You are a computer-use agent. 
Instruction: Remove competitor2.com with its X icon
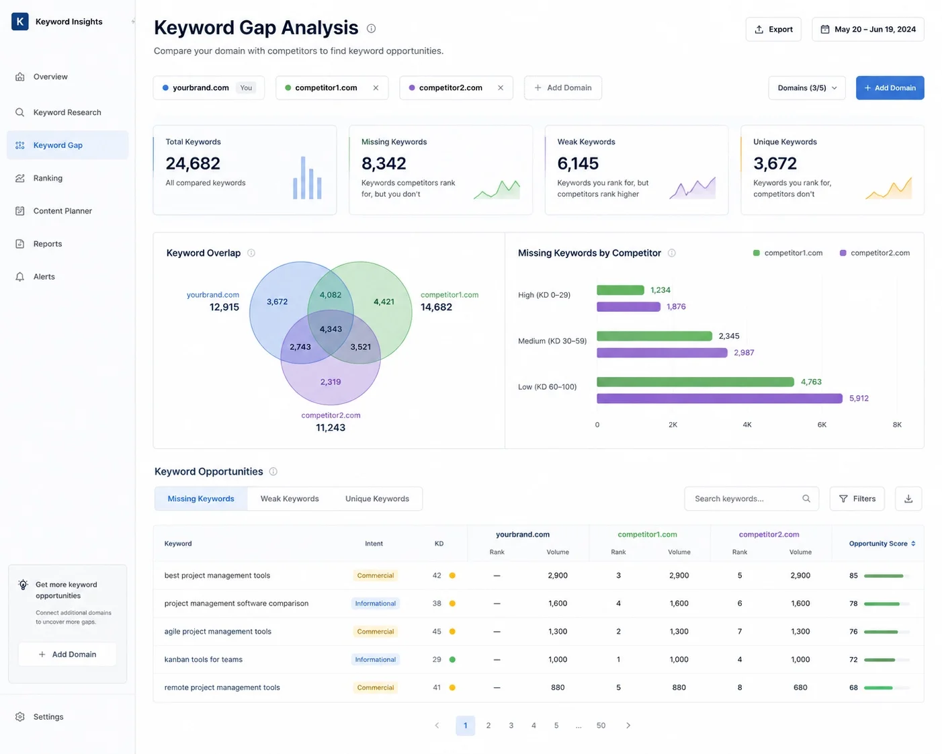(x=501, y=88)
